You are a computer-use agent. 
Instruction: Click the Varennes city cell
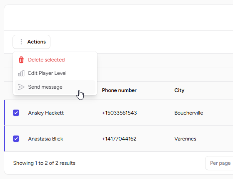185,139
